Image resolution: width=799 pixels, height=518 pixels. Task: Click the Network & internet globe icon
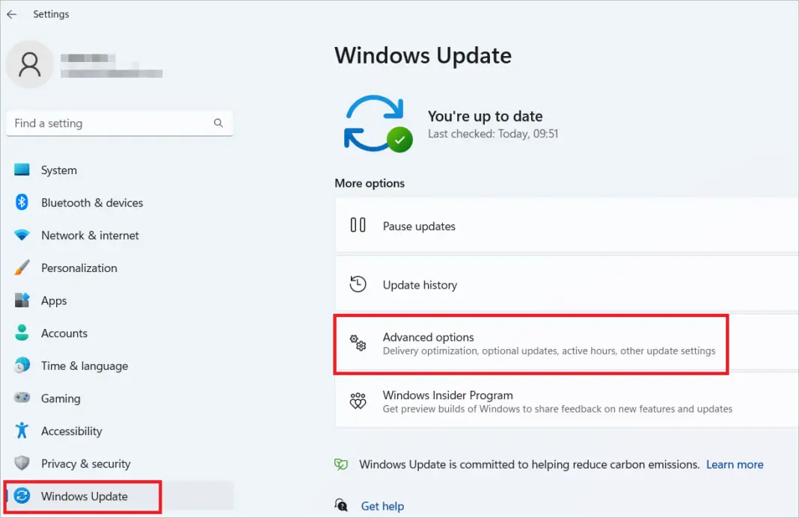click(22, 235)
